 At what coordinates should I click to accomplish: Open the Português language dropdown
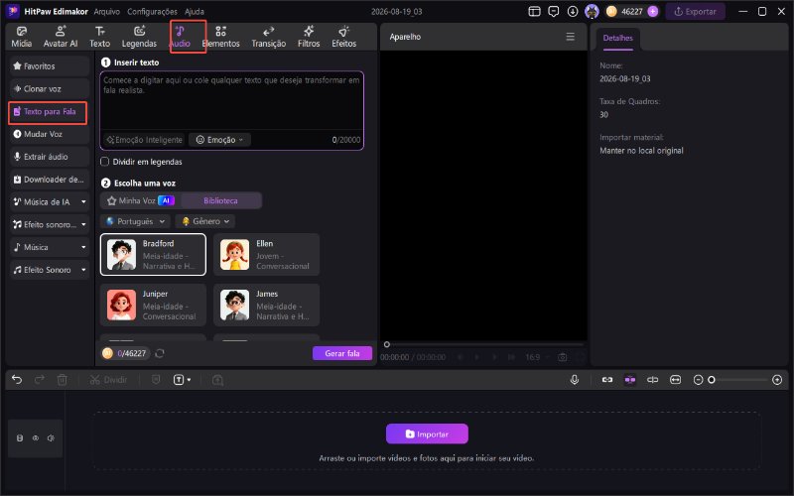135,221
